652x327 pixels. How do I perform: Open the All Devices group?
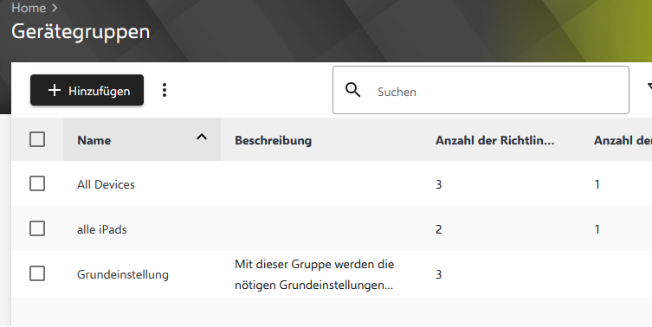click(x=106, y=184)
